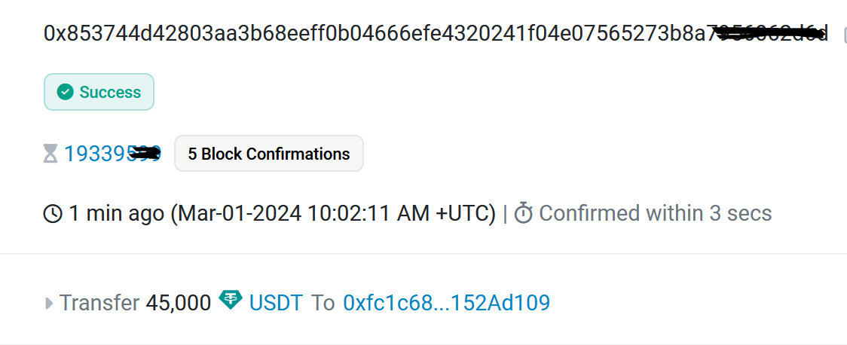
Task: Click the transaction hash text
Action: click(377, 34)
